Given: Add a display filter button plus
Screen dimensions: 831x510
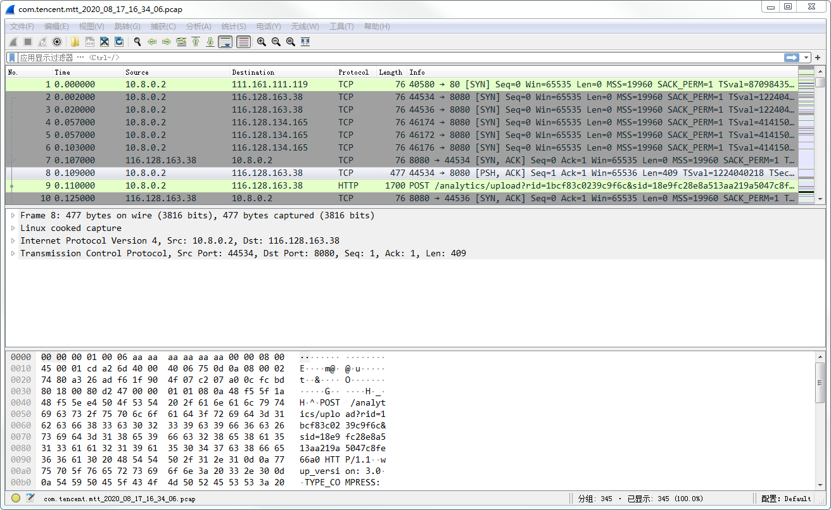Looking at the screenshot, I should click(x=818, y=58).
